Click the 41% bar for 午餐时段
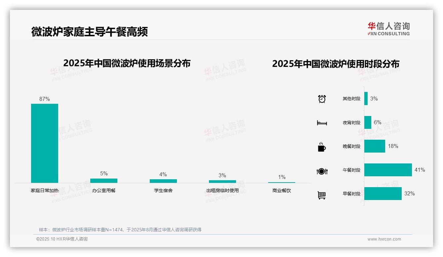The image size is (443, 257). click(387, 170)
